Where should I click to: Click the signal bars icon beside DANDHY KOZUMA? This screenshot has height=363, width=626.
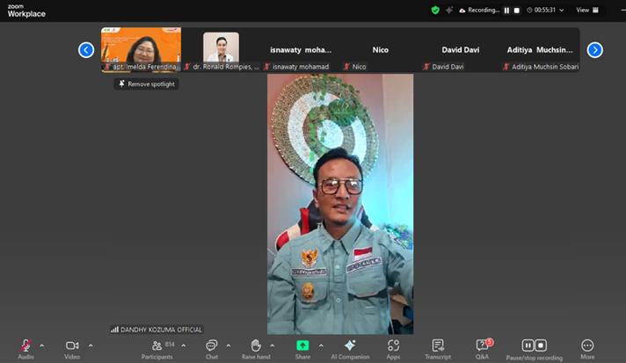click(x=114, y=330)
